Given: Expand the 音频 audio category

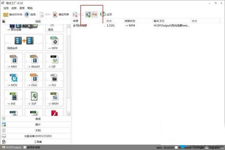Looking at the screenshot, I should (x=36, y=119).
